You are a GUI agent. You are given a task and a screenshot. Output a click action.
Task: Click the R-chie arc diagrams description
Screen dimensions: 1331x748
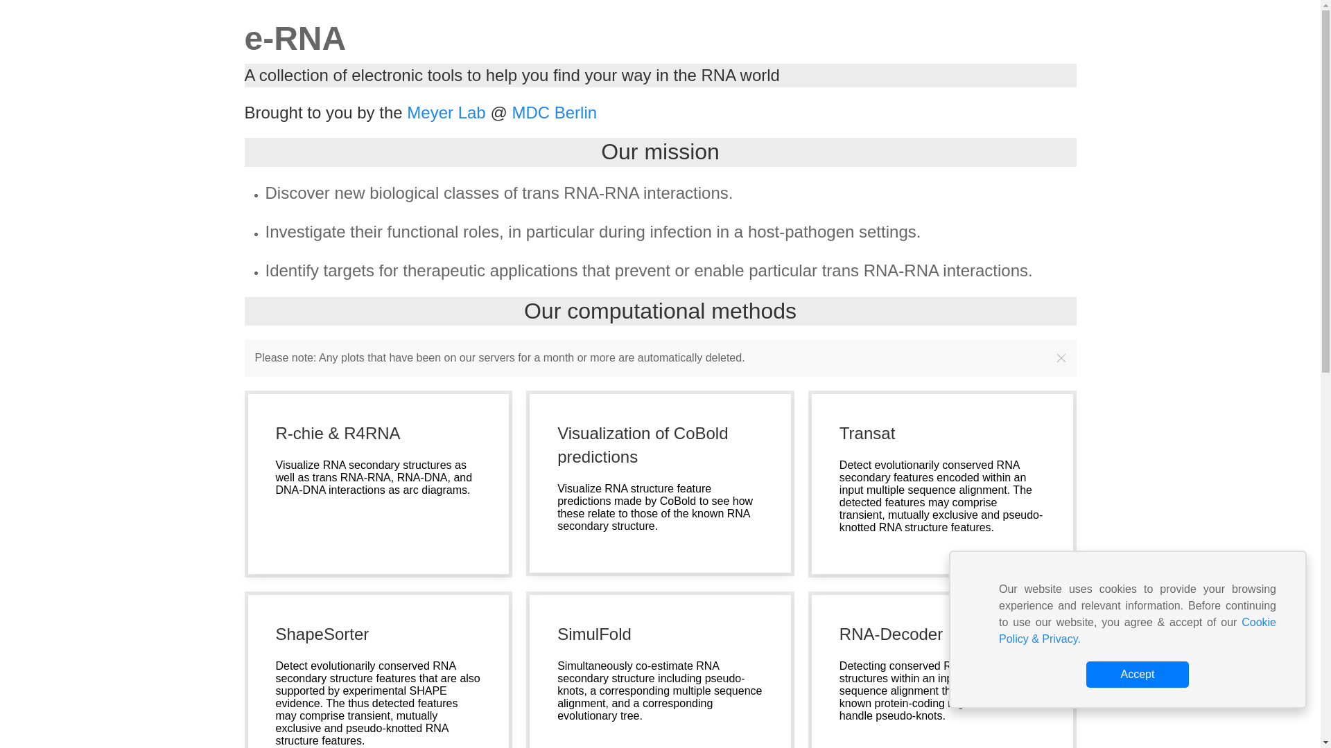pyautogui.click(x=374, y=477)
